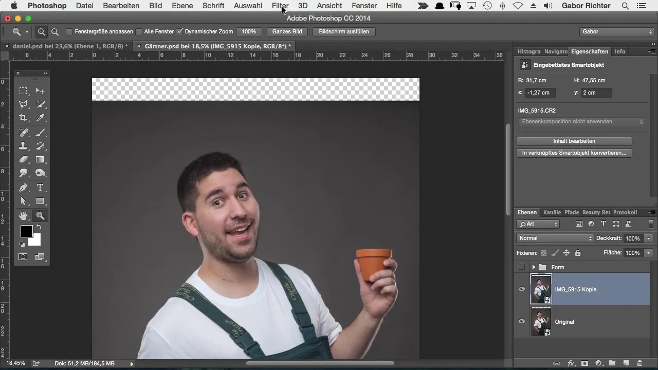Select the Path Selection arrow tool
Image resolution: width=658 pixels, height=370 pixels.
coord(23,201)
